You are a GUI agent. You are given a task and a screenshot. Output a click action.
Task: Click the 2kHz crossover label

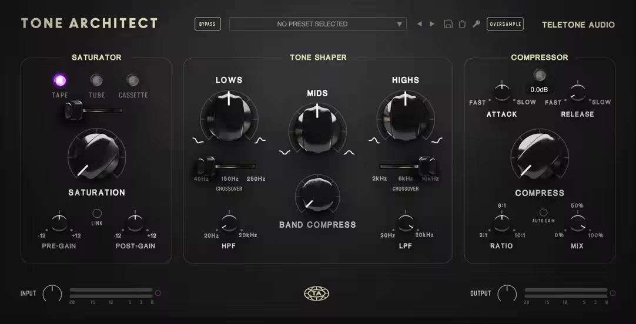coord(379,178)
